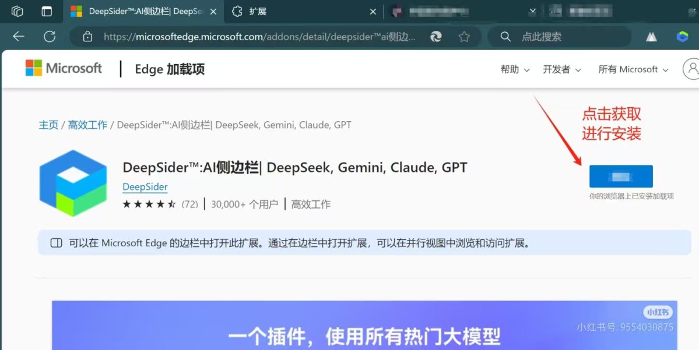This screenshot has width=699, height=350.
Task: Open the mountain-shaped toolbar extension icon
Action: [651, 37]
